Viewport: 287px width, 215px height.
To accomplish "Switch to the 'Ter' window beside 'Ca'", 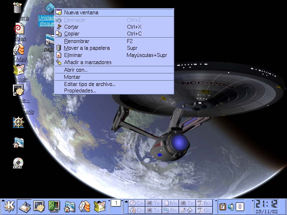I will [x=154, y=203].
